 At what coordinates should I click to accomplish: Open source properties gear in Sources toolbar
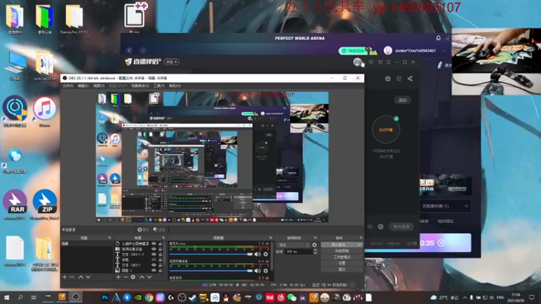[133, 277]
